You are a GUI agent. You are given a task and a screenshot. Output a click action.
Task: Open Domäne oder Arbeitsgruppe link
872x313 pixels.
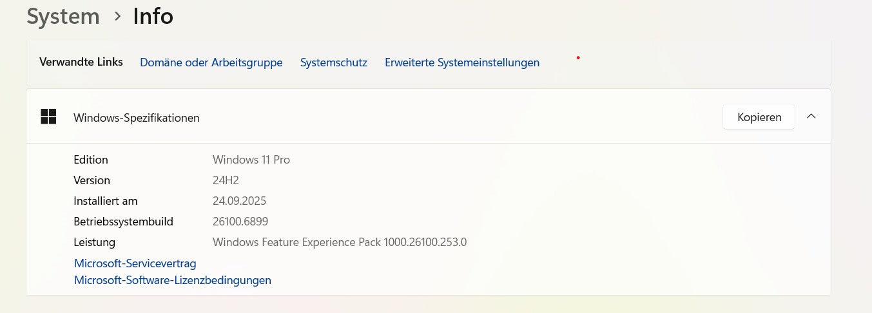pos(211,62)
